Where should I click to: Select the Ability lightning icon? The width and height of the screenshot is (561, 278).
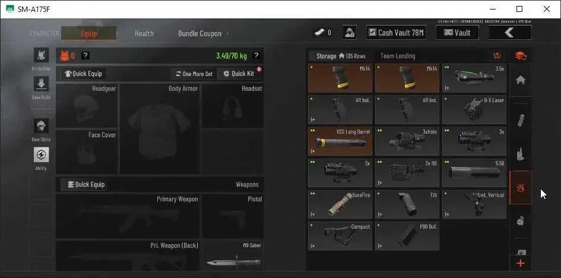[x=41, y=155]
